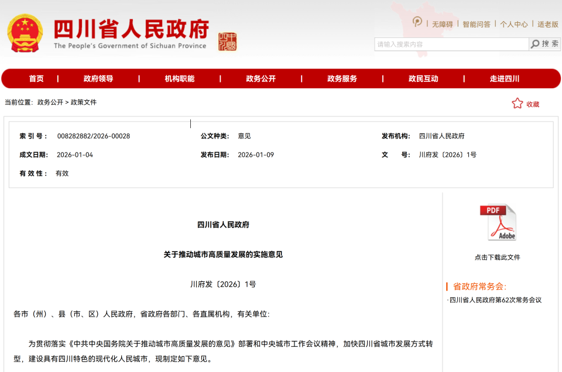Click the 政策文件 breadcrumb link
This screenshot has height=372, width=562.
coord(84,102)
